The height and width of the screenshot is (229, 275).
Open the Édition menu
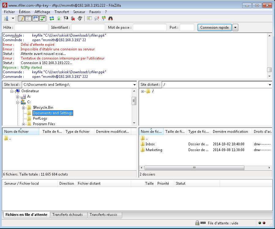click(x=24, y=12)
